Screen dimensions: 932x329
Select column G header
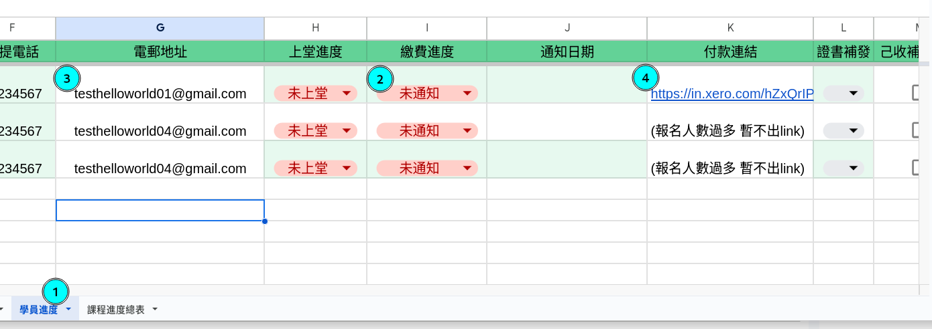pyautogui.click(x=160, y=27)
